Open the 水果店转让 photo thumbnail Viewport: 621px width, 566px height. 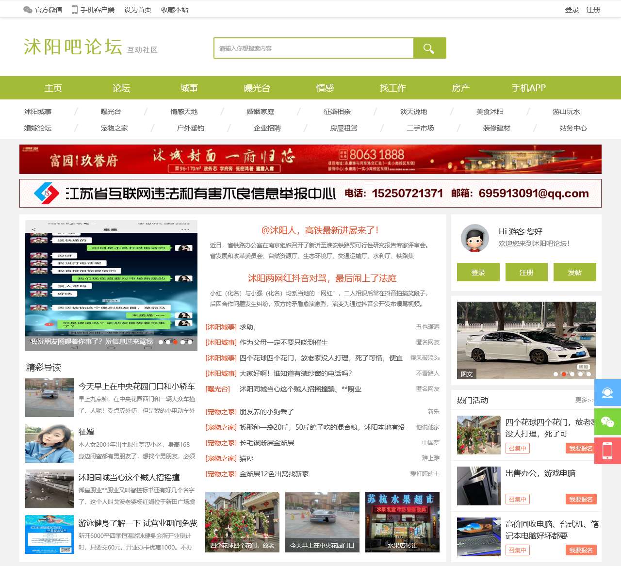click(402, 522)
